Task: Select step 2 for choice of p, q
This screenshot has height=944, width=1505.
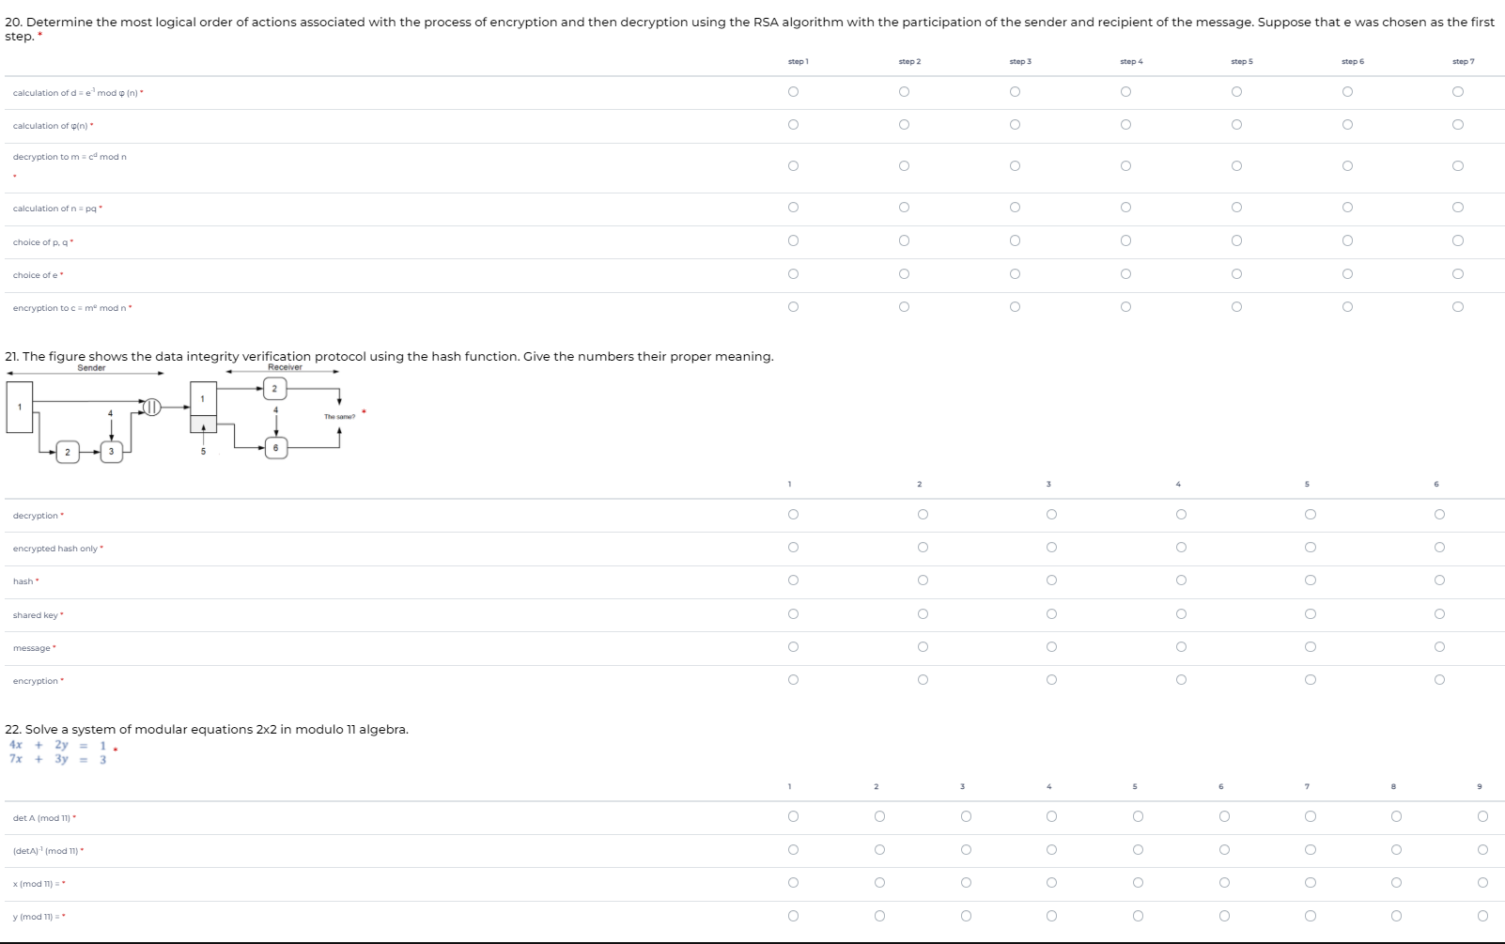Action: point(904,240)
